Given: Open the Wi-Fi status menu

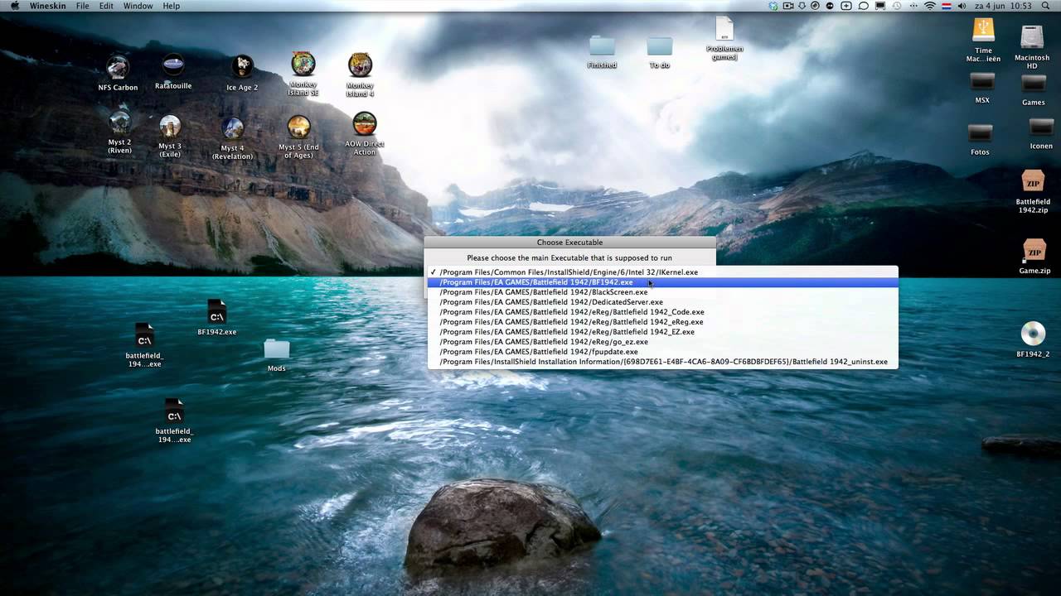Looking at the screenshot, I should coord(930,6).
